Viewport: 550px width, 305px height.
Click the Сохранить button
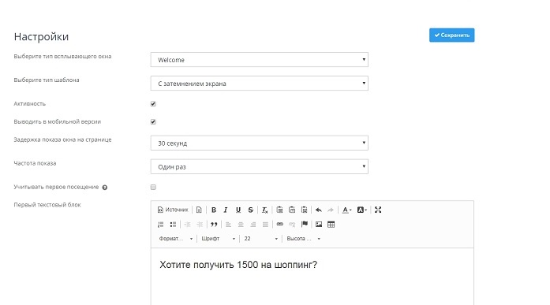click(452, 35)
